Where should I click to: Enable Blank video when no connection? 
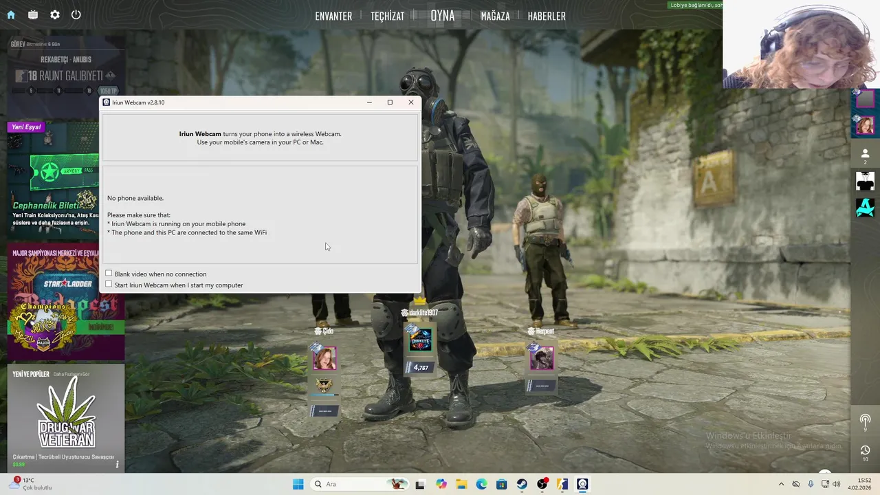pyautogui.click(x=109, y=274)
